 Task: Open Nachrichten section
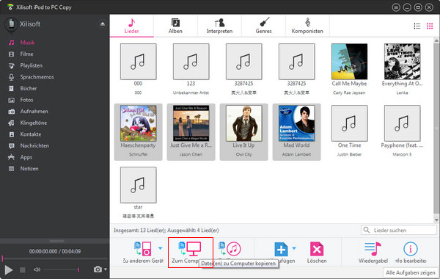click(x=34, y=145)
